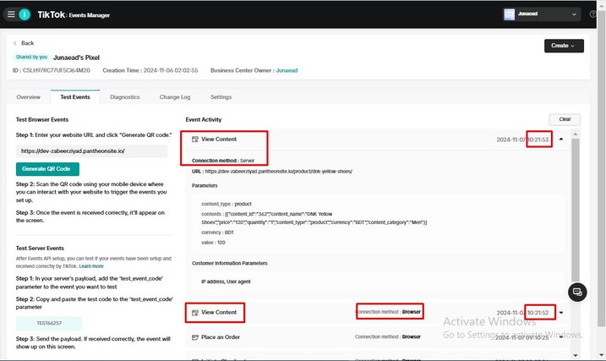Clear the event activity list
606x361 pixels.
pos(565,120)
